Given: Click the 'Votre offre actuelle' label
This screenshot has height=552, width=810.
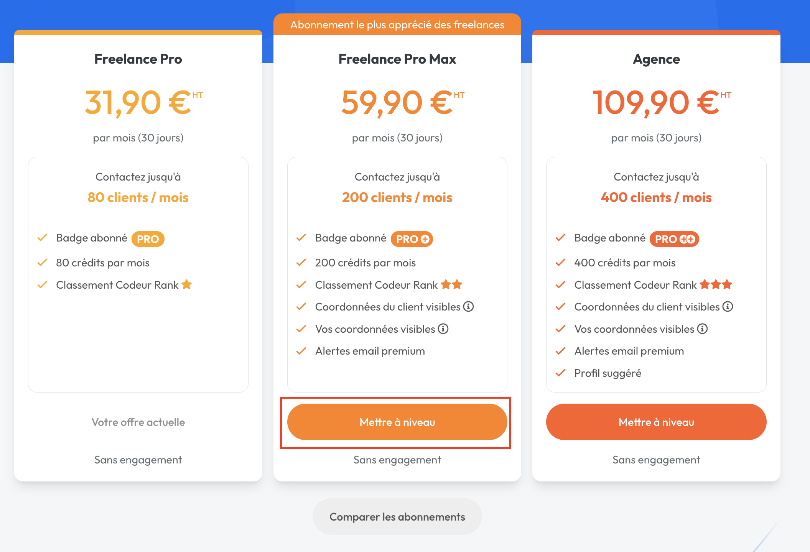Looking at the screenshot, I should click(138, 422).
